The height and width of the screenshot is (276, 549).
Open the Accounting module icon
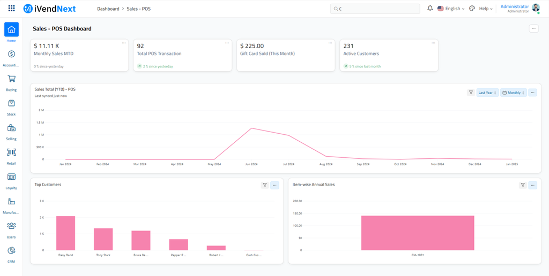point(11,54)
